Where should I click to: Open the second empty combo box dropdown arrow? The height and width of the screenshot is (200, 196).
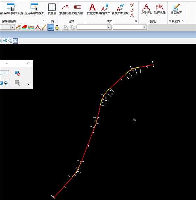(145, 27)
